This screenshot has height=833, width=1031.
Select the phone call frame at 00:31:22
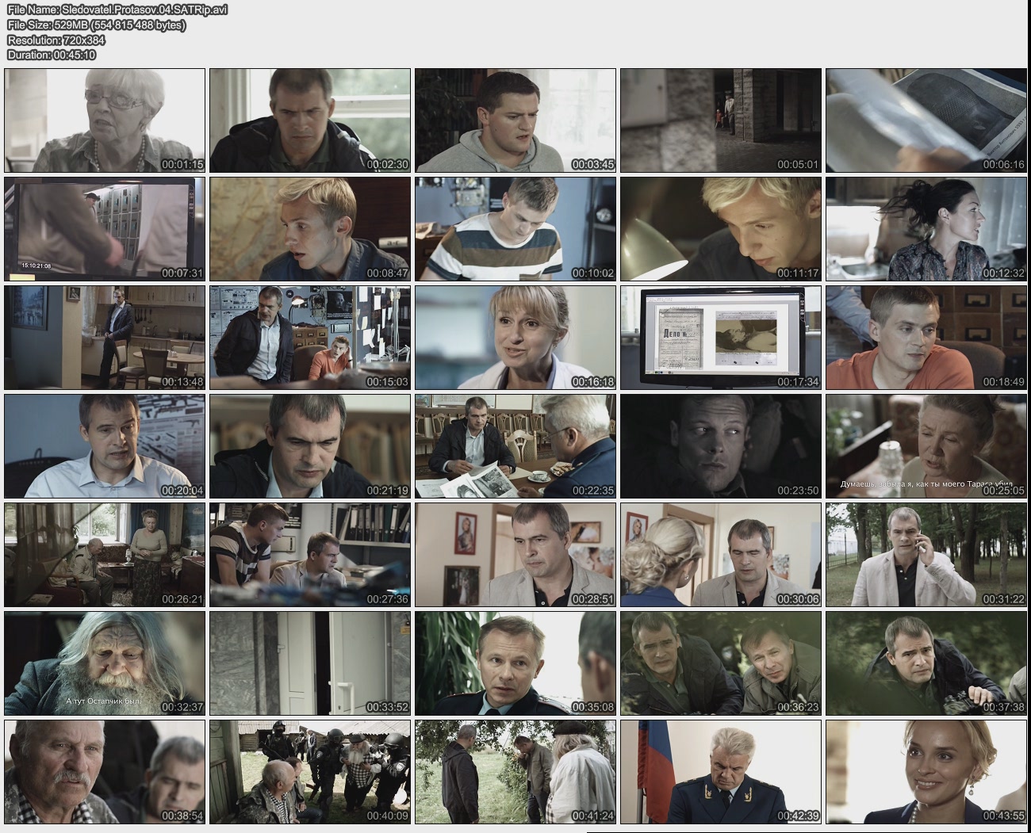coord(926,555)
